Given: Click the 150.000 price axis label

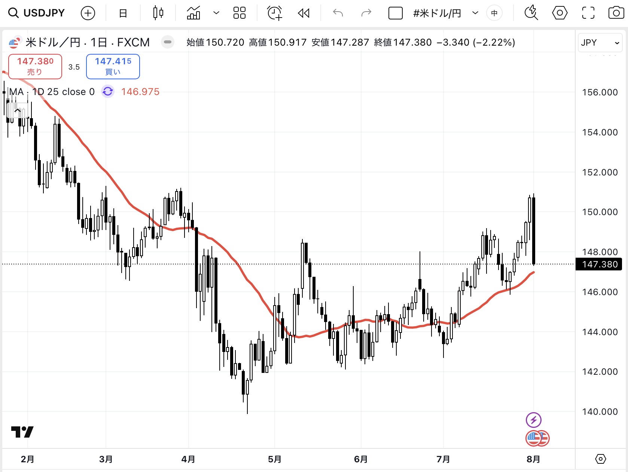Looking at the screenshot, I should (600, 212).
